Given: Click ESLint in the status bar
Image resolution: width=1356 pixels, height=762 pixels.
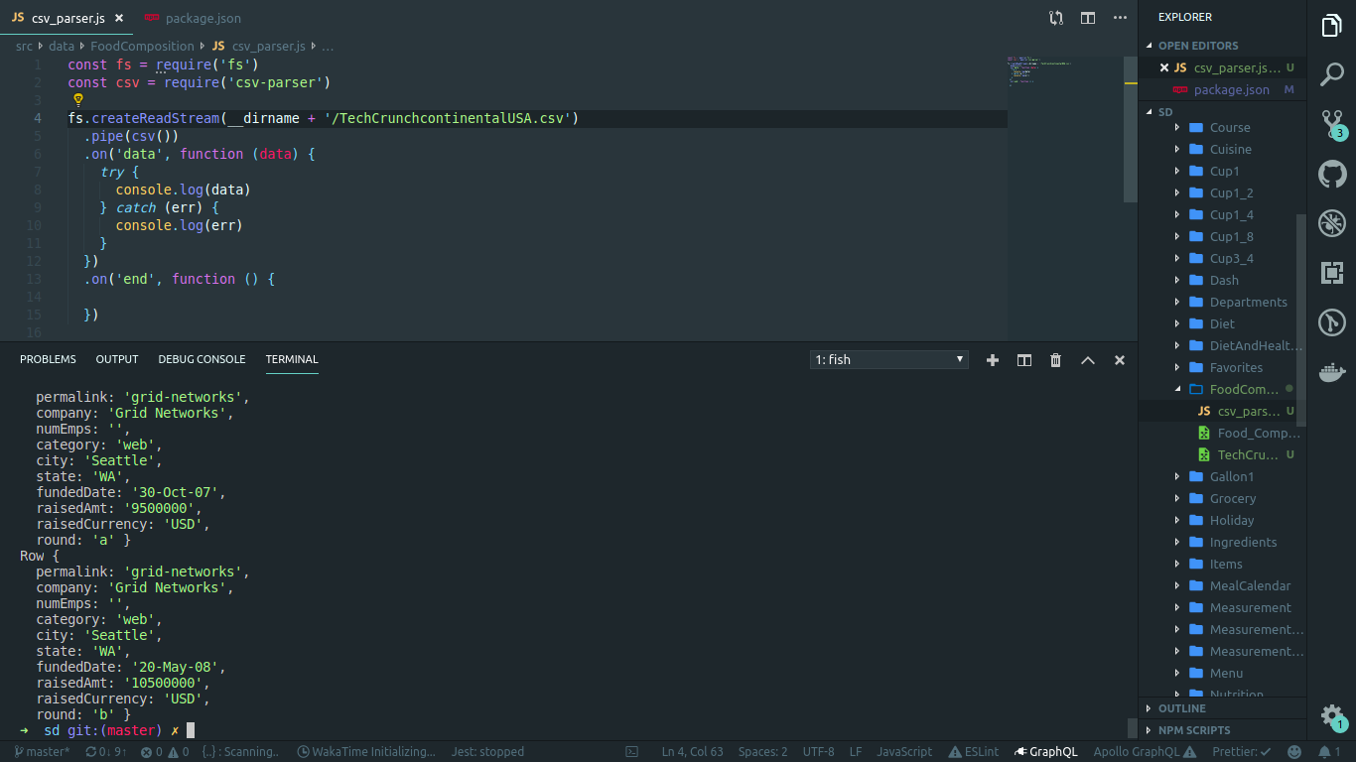Looking at the screenshot, I should coord(974,751).
